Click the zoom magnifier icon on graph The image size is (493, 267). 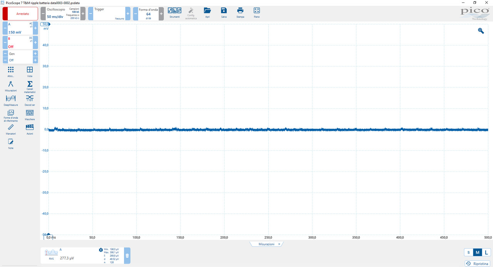481,30
